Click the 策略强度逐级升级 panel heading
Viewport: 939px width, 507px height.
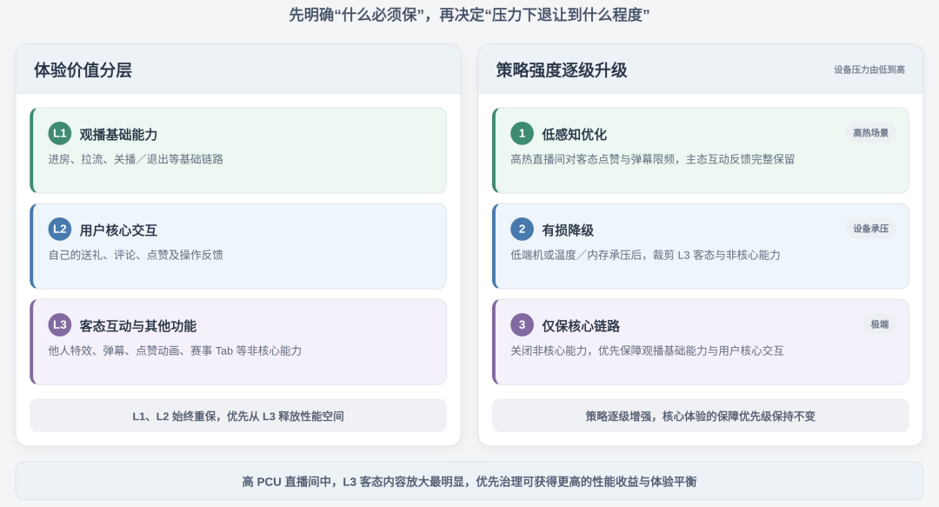click(562, 70)
